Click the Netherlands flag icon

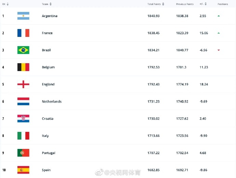coord(23,101)
